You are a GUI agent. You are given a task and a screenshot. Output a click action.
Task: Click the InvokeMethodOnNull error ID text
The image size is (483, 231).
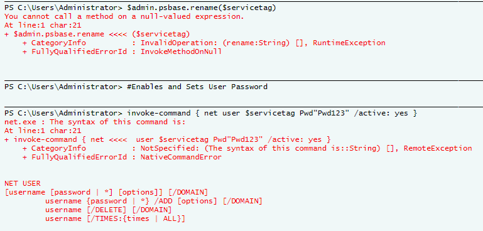click(x=181, y=51)
